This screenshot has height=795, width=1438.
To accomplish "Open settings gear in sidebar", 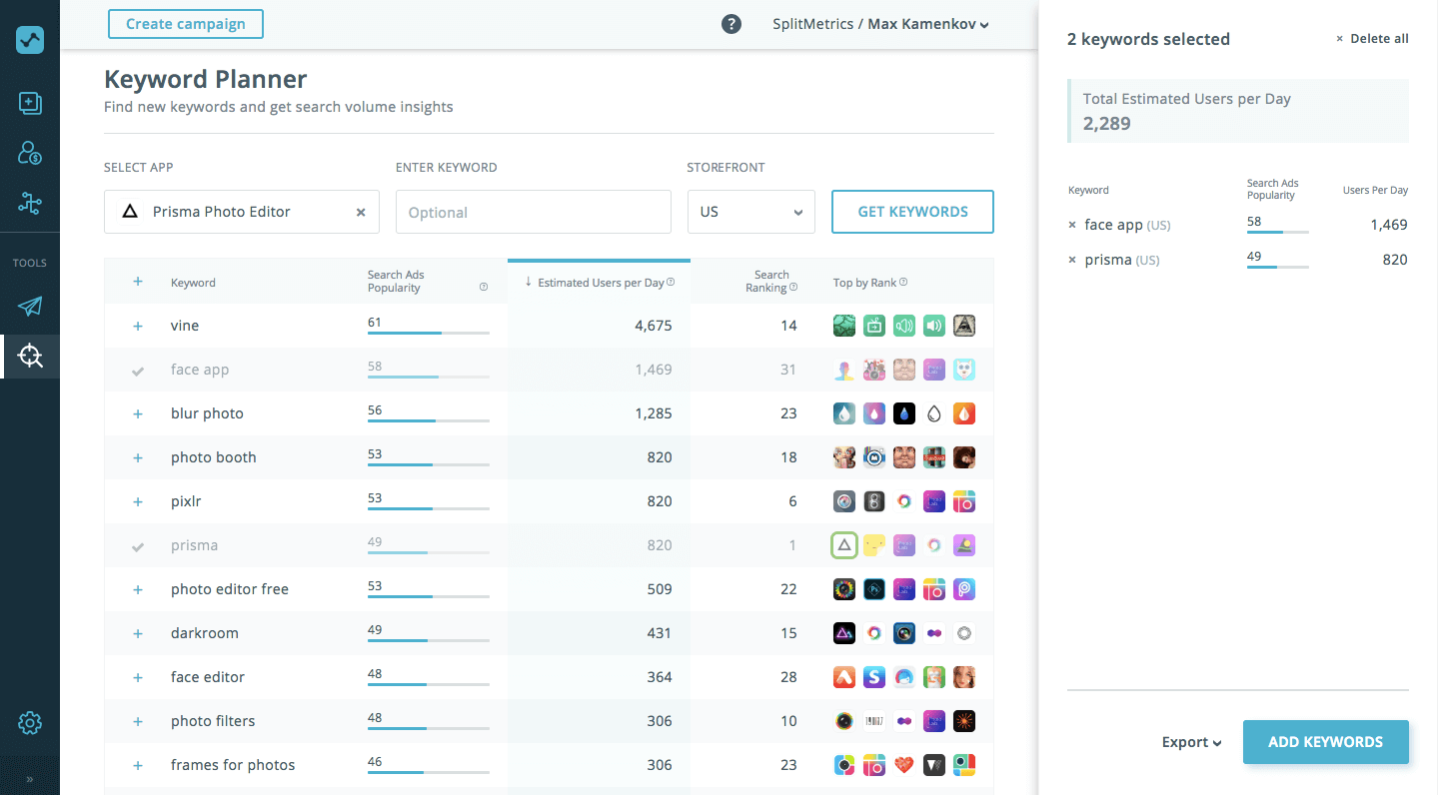I will pyautogui.click(x=30, y=723).
